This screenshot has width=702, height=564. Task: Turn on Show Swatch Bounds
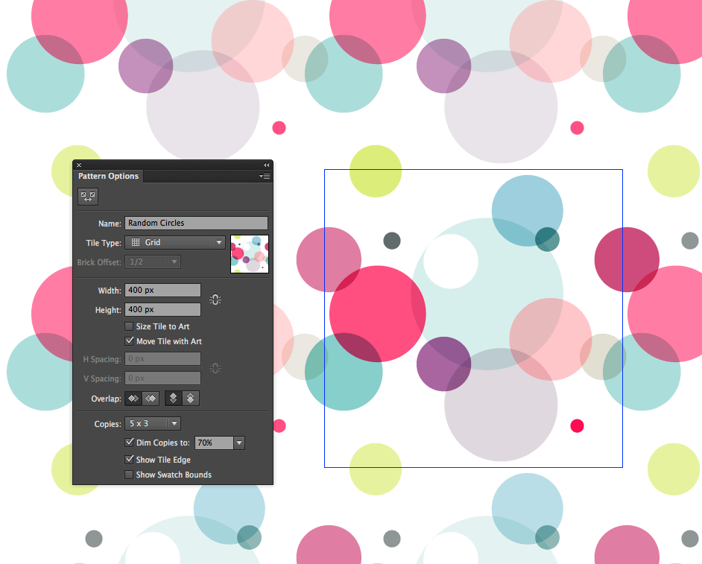(130, 475)
